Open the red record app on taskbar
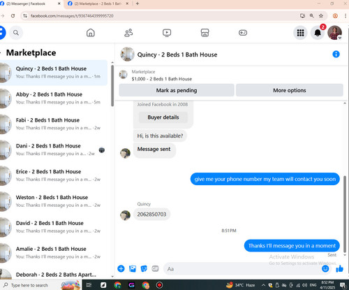The height and width of the screenshot is (290, 349). 159,285
